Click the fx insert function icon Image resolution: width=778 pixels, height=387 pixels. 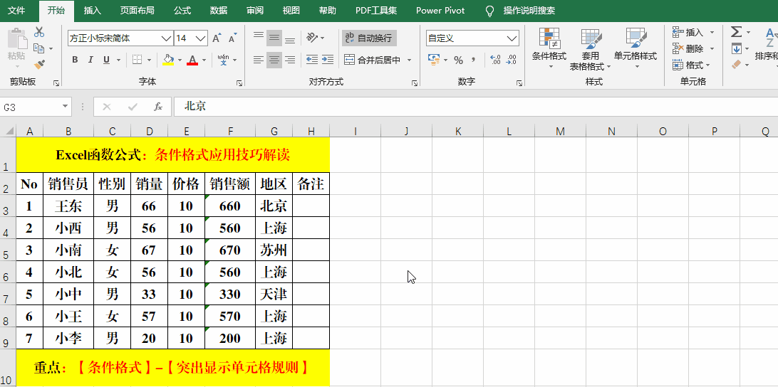click(x=158, y=107)
